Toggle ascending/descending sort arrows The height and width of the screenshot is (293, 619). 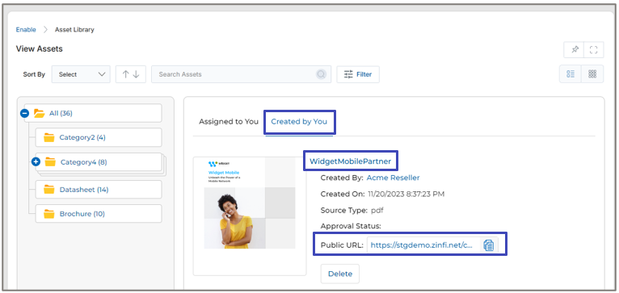131,74
